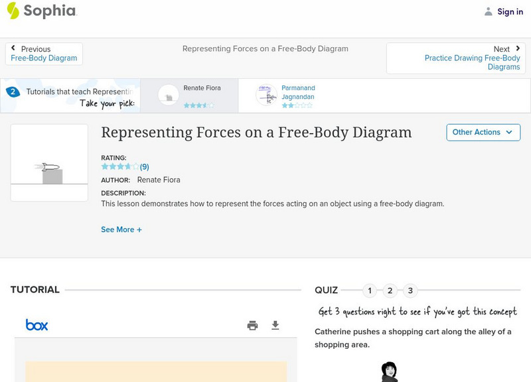
Task: Click the rocket lesson thumbnail image
Action: tap(49, 162)
